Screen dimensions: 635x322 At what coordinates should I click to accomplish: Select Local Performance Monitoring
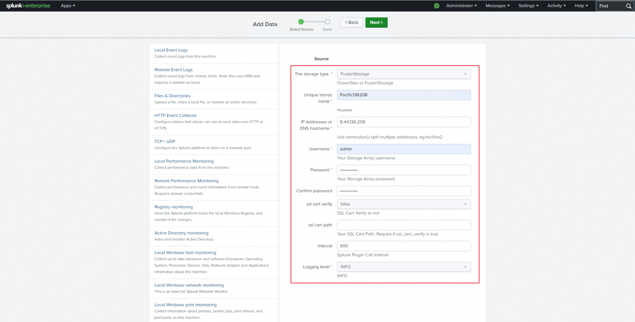click(184, 161)
